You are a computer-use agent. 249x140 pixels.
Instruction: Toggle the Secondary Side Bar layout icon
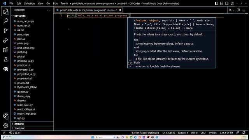point(227,3)
